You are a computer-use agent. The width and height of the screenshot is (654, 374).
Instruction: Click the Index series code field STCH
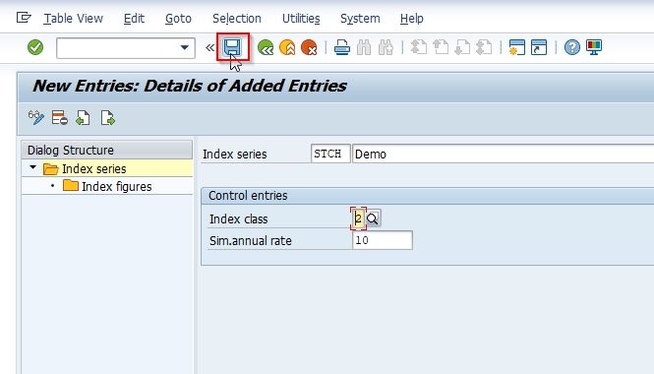(x=330, y=154)
